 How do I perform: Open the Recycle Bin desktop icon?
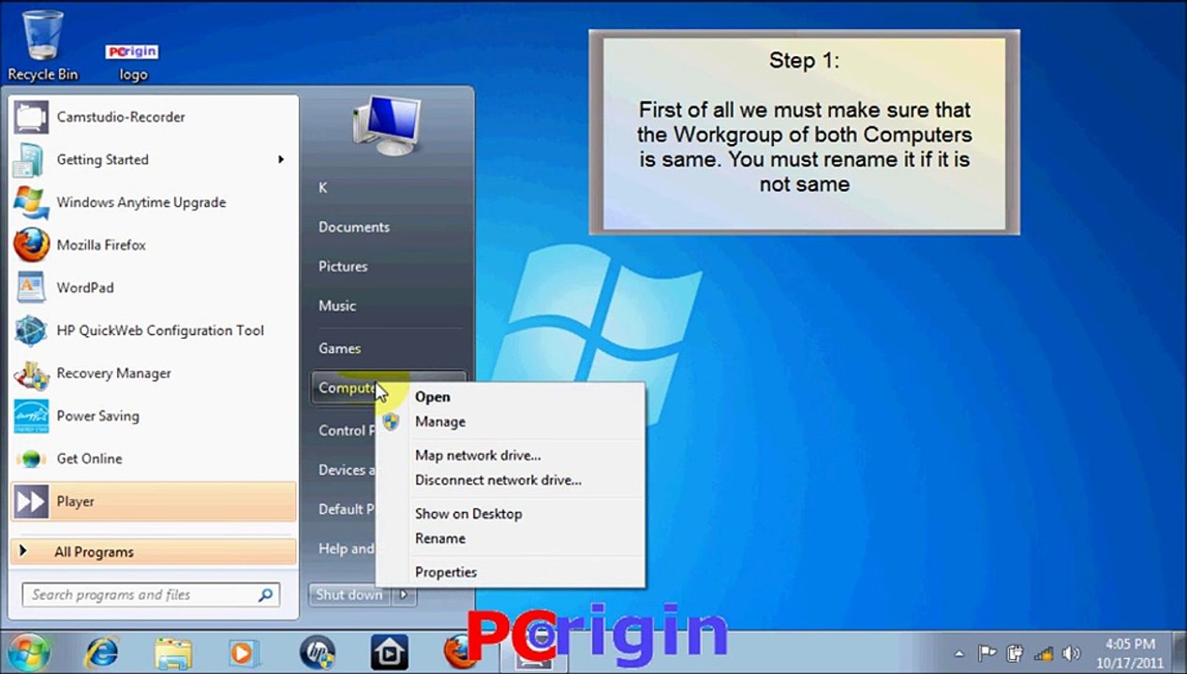click(42, 45)
